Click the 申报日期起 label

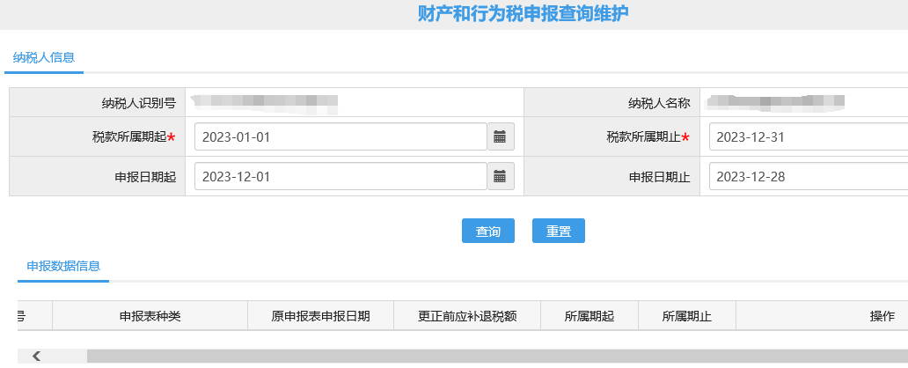pyautogui.click(x=145, y=177)
